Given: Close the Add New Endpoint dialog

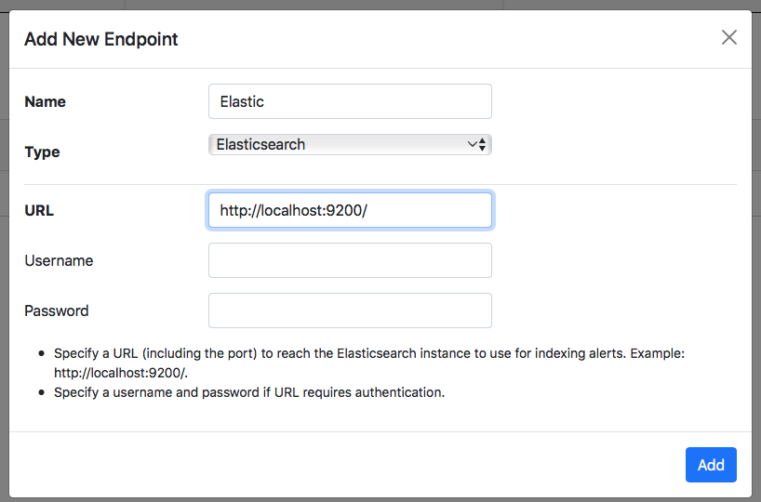Looking at the screenshot, I should 729,37.
